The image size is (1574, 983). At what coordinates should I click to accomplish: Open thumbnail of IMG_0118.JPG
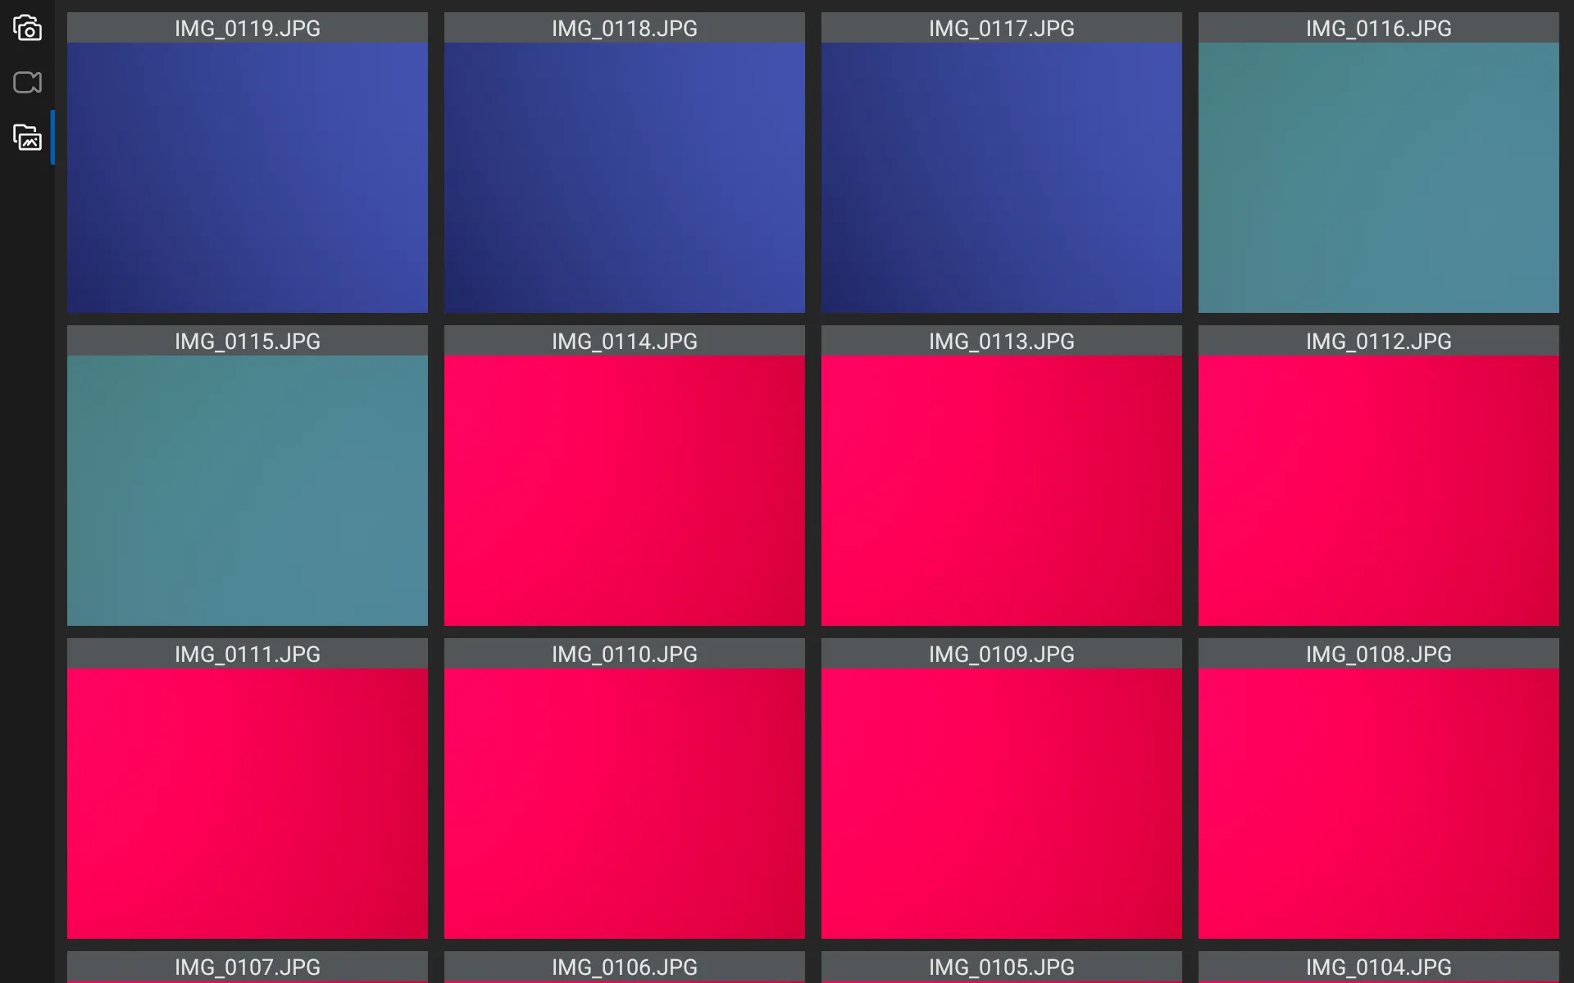625,177
